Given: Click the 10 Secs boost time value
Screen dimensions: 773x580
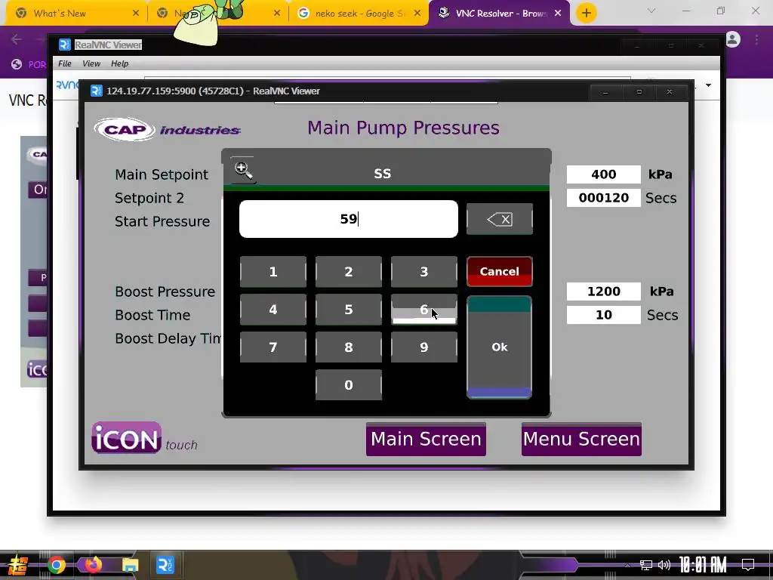Looking at the screenshot, I should (603, 315).
